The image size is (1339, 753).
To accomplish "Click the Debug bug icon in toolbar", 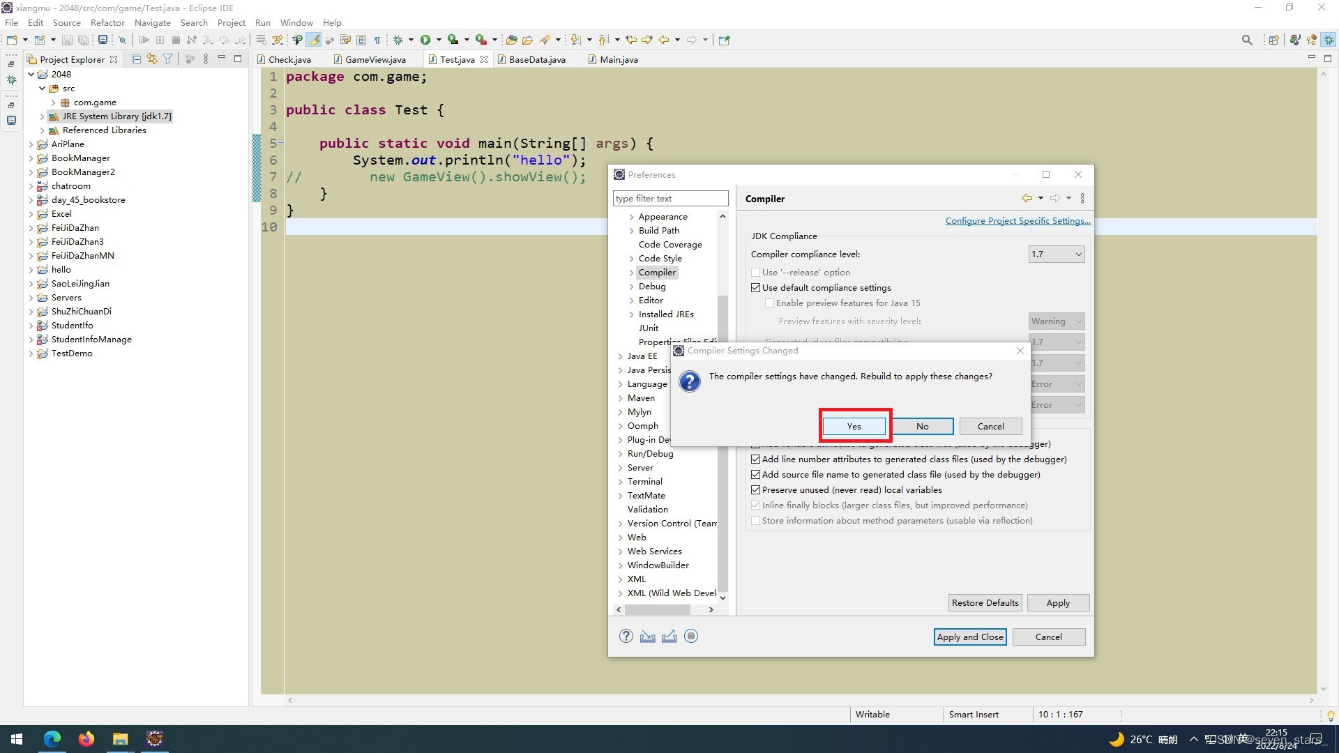I will pyautogui.click(x=398, y=40).
